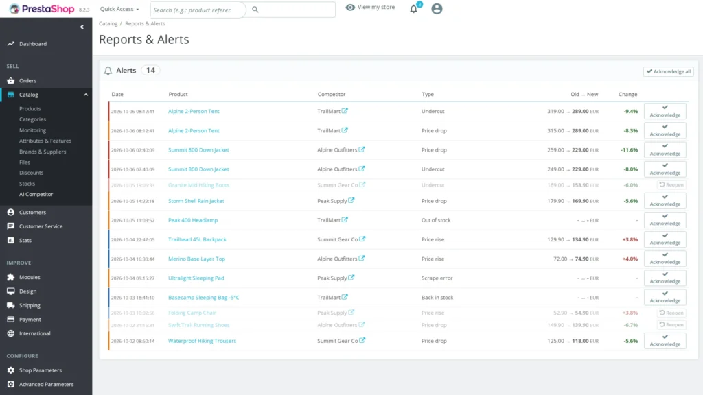Viewport: 703px width, 395px height.
Task: Acknowledge the Ultralight Sleeping Pad alert
Action: pos(665,278)
